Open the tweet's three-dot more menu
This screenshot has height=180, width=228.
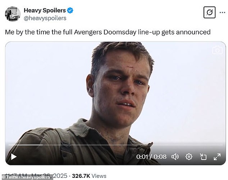tap(222, 13)
